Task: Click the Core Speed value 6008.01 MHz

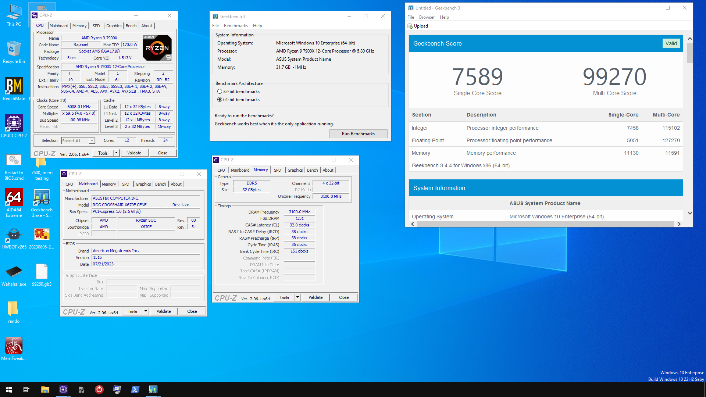Action: (79, 107)
